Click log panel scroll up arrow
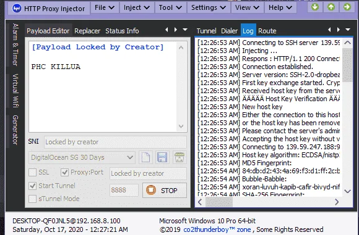Image resolution: width=359 pixels, height=235 pixels. click(x=348, y=43)
